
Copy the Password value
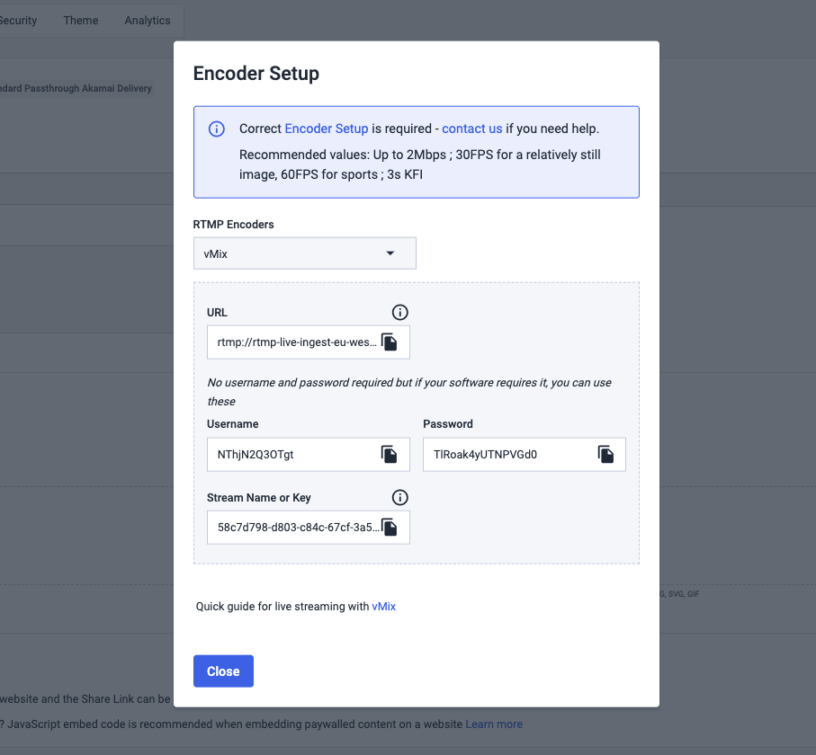[x=605, y=455]
